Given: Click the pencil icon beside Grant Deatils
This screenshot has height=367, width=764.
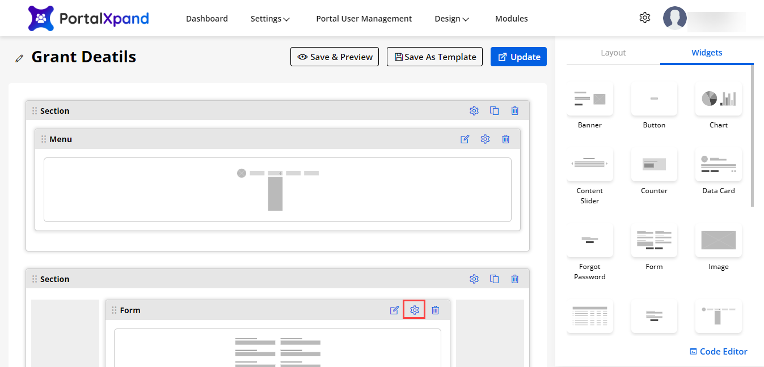Looking at the screenshot, I should pos(20,58).
